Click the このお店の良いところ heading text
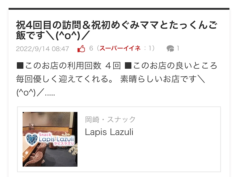Image resolution: width=238 pixels, height=177 pixels. 171,66
